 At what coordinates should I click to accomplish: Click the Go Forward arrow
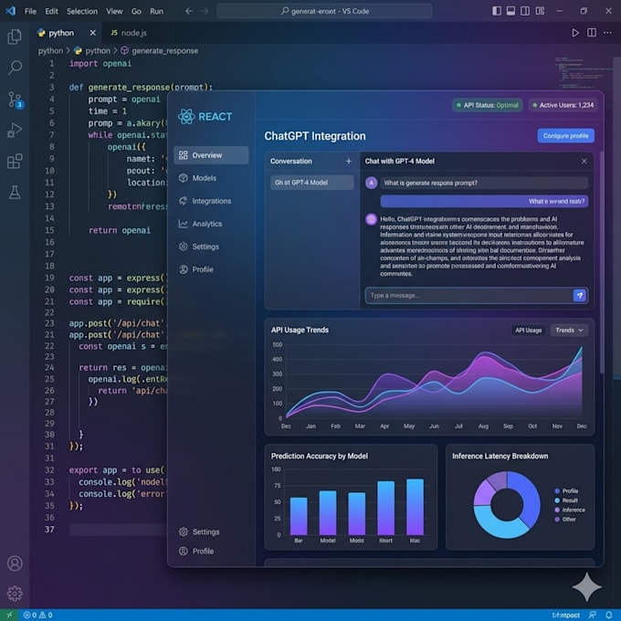coord(205,11)
